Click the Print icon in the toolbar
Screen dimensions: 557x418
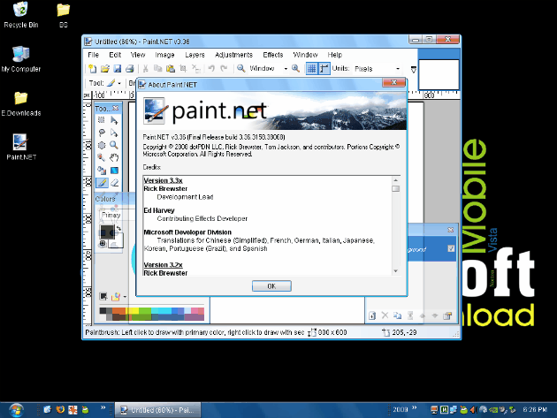[130, 69]
